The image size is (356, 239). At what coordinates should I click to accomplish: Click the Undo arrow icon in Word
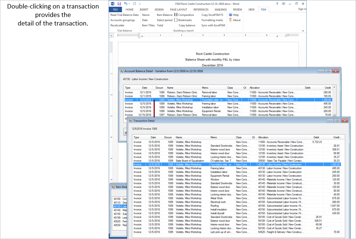click(126, 4)
